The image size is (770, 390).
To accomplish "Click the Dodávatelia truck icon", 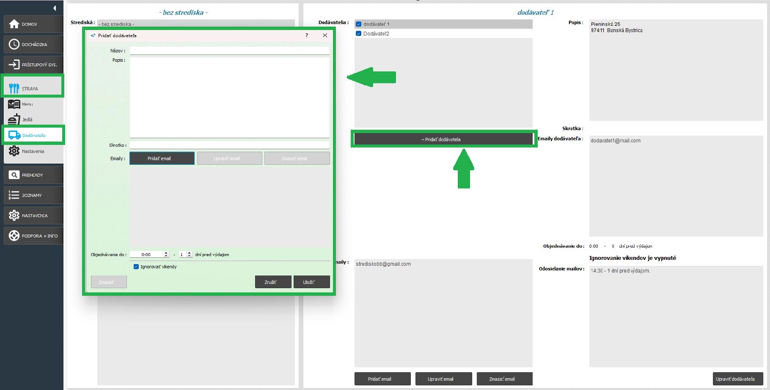I will tap(14, 135).
